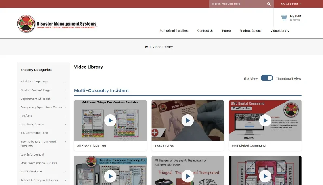Viewport: 323px width, 185px height.
Task: Expand the International / Translated Products chevron
Action: (65, 142)
